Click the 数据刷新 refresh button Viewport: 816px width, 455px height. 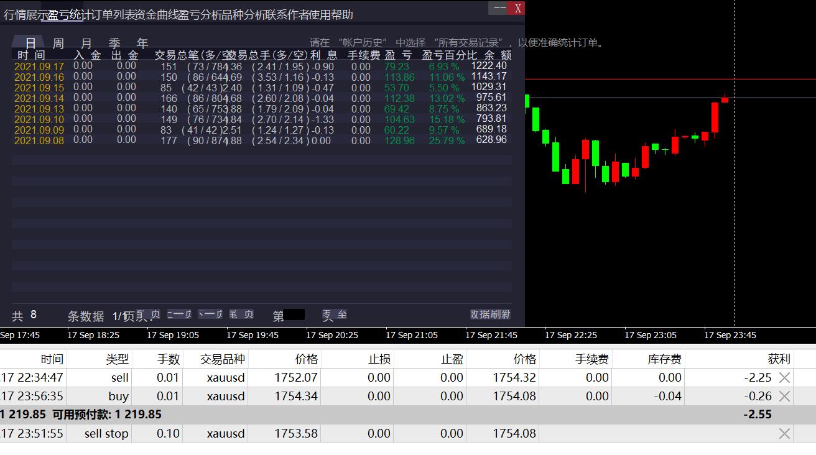[490, 315]
